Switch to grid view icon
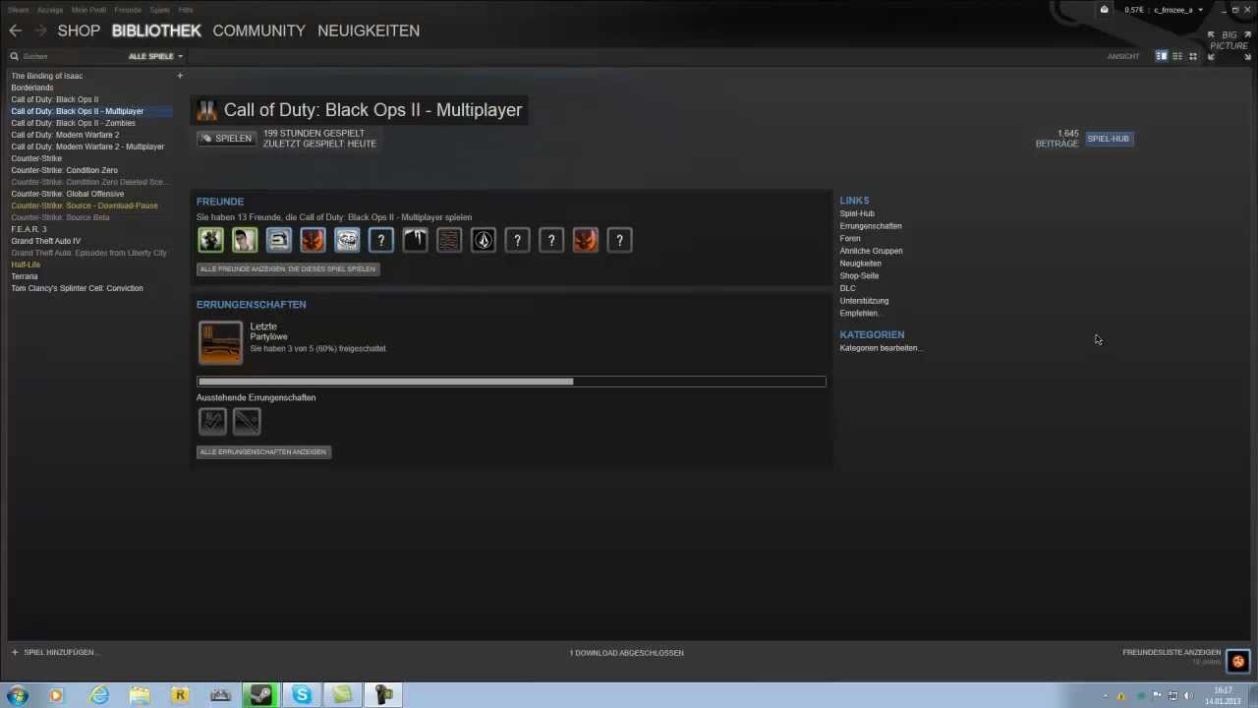The height and width of the screenshot is (708, 1258). pos(1193,56)
